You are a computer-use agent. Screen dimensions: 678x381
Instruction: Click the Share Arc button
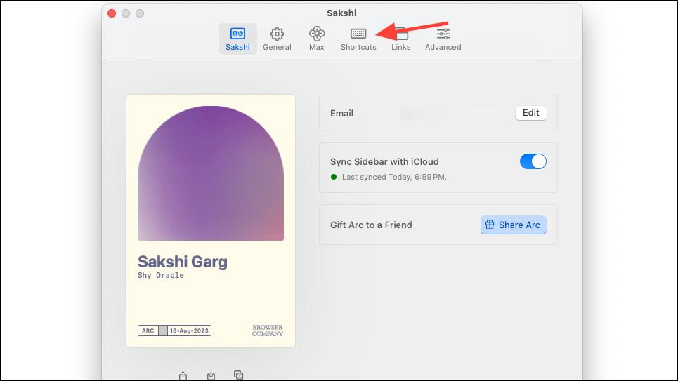[x=514, y=225]
